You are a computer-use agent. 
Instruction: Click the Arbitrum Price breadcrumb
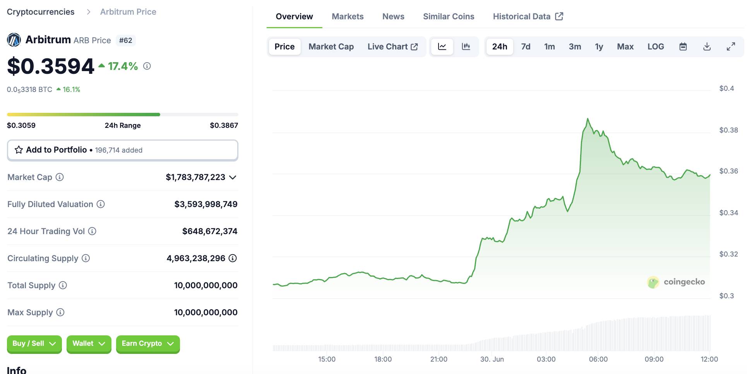(x=128, y=12)
